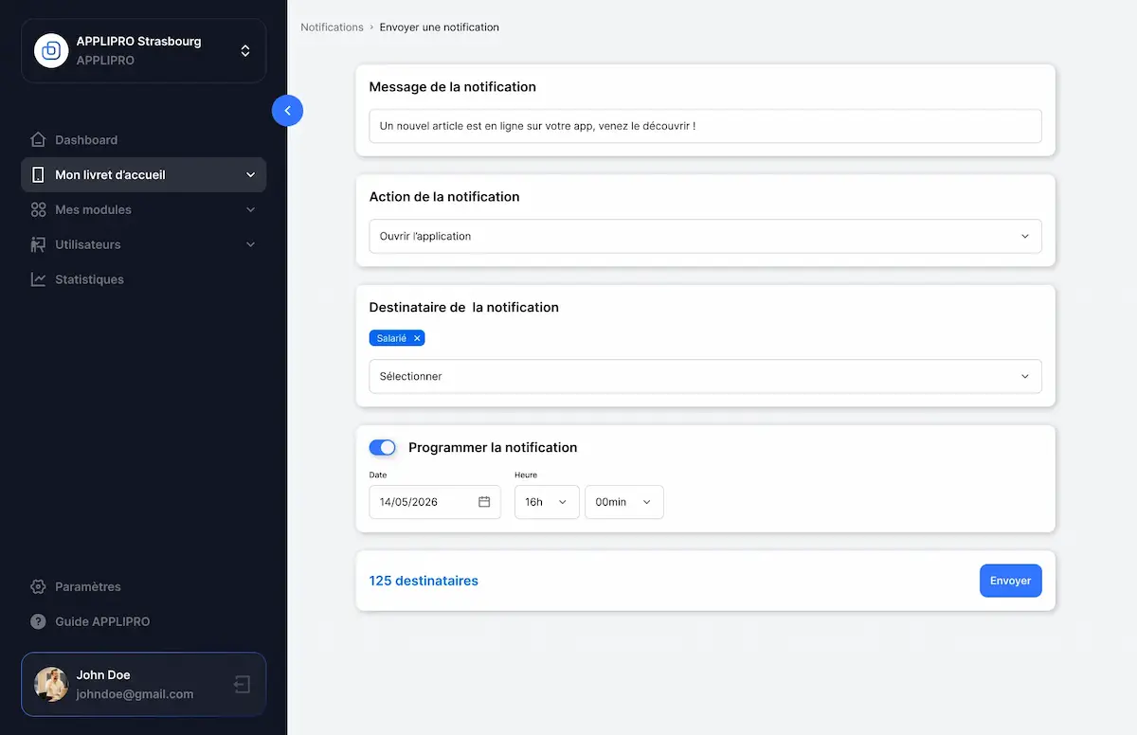Open the 125 destinataires link

coord(424,581)
